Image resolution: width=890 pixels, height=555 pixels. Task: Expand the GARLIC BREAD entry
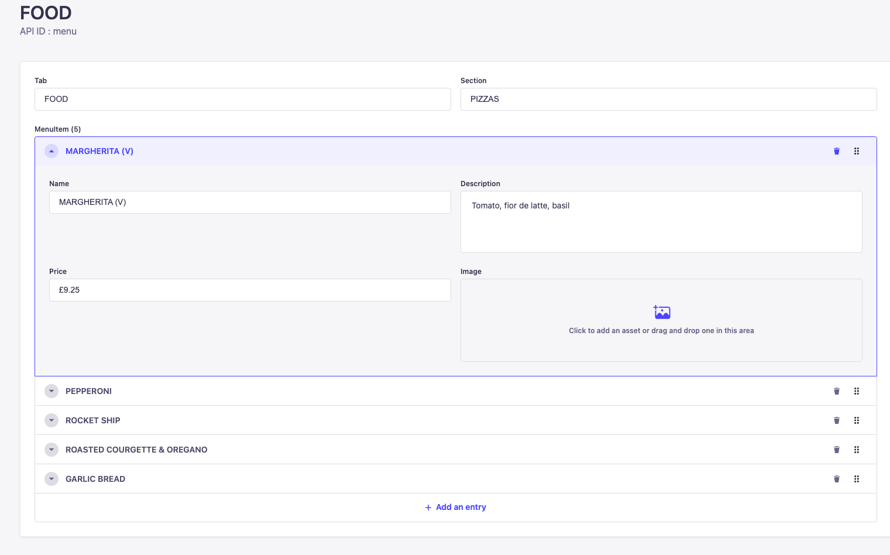click(x=51, y=479)
